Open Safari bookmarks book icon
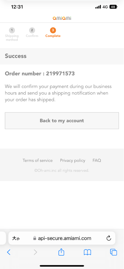This screenshot has height=269, width=124. [87, 252]
